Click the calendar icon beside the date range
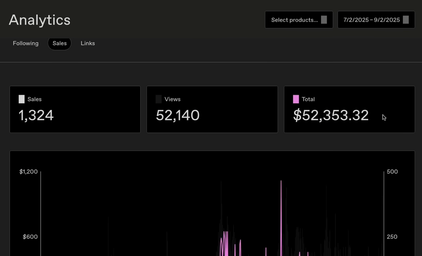This screenshot has width=422, height=256. [x=406, y=20]
